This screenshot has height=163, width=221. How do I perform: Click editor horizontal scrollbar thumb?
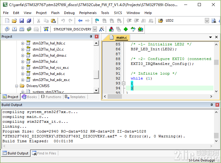pyautogui.click(x=115, y=97)
